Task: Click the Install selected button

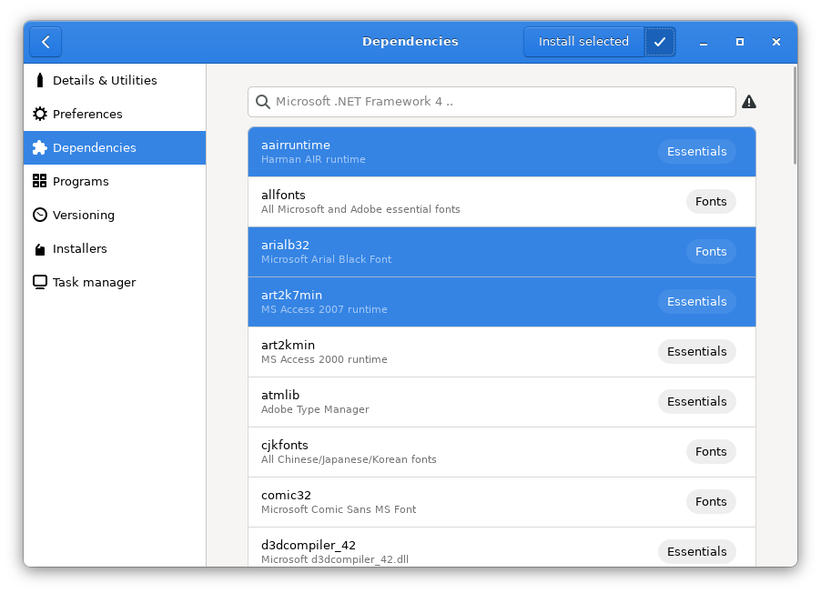Action: pyautogui.click(x=583, y=42)
